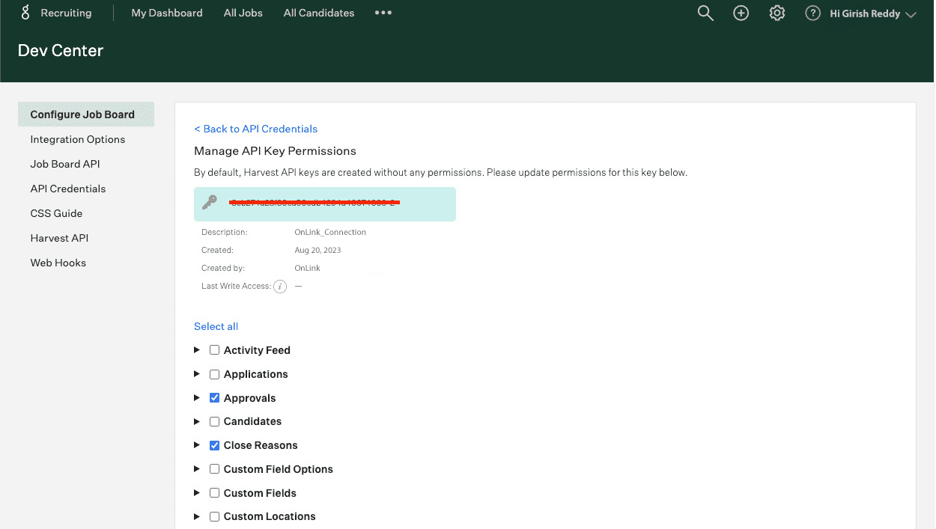Uncheck the Close Reasons permission
The height and width of the screenshot is (529, 936).
pyautogui.click(x=214, y=445)
